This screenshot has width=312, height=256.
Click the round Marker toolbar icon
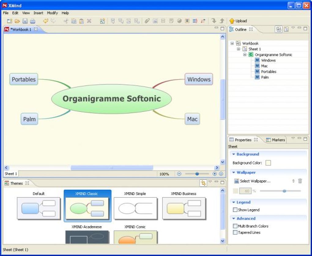[x=179, y=21]
